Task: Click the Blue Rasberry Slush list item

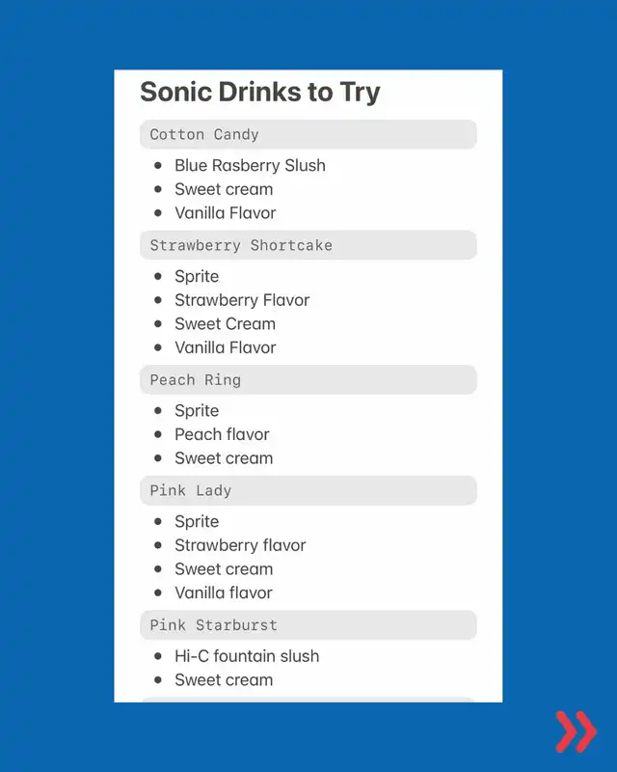Action: tap(250, 165)
